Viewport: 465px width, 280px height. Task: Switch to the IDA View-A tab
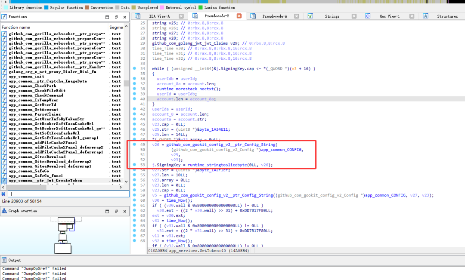click(160, 16)
